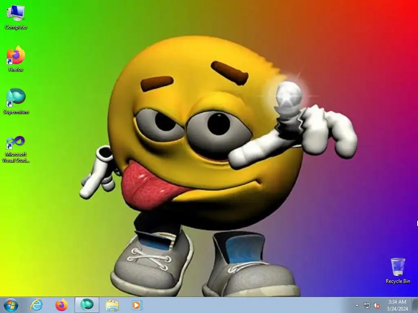Click the Show desktop button

click(415, 305)
